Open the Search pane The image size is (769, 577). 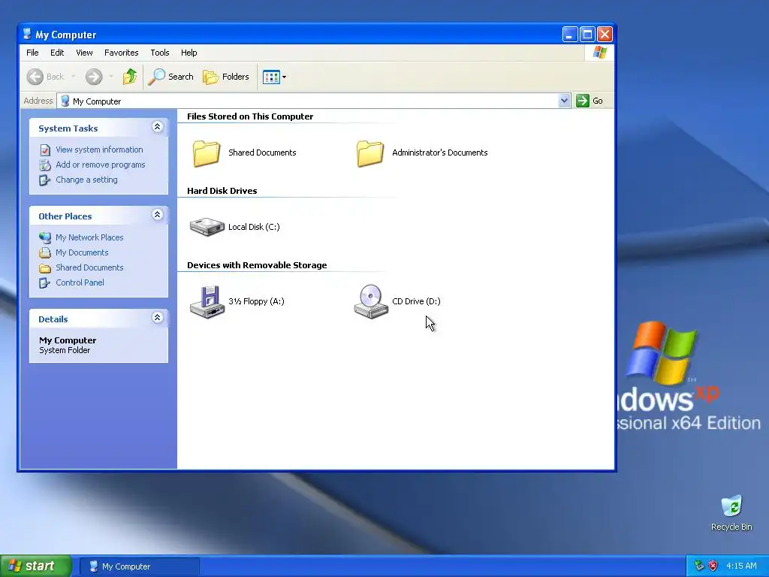pyautogui.click(x=170, y=77)
